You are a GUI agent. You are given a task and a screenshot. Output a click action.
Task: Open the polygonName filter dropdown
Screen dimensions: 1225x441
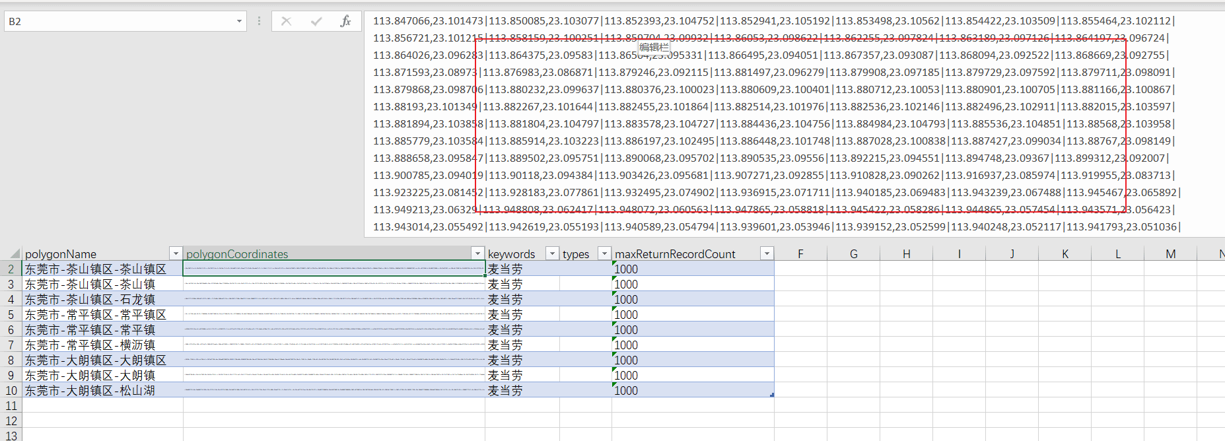pyautogui.click(x=176, y=254)
